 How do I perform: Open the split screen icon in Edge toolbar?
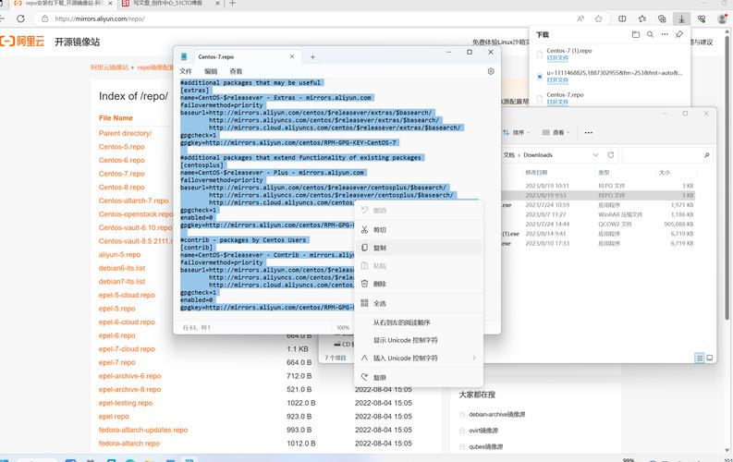tap(622, 18)
